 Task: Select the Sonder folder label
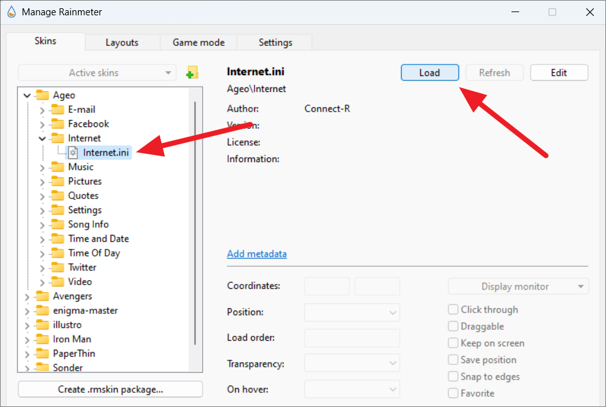[x=68, y=367]
